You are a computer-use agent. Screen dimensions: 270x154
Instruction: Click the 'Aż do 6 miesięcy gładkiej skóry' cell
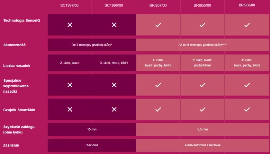[x=203, y=45]
